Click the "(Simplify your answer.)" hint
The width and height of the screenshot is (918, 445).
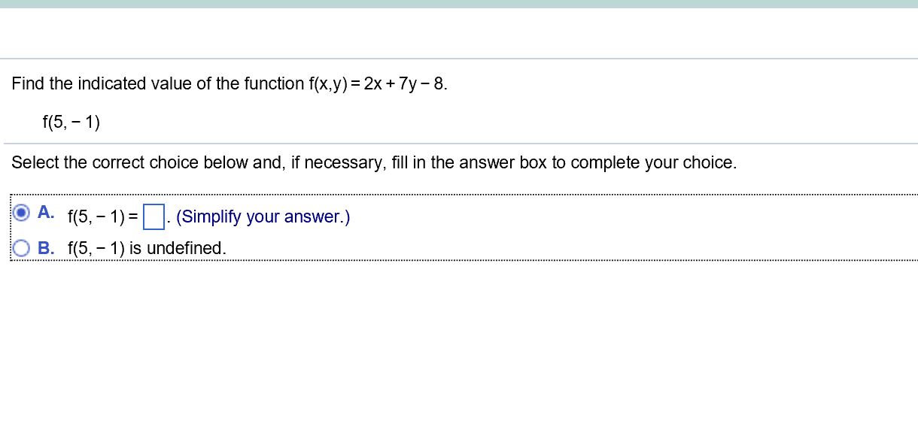(x=263, y=217)
